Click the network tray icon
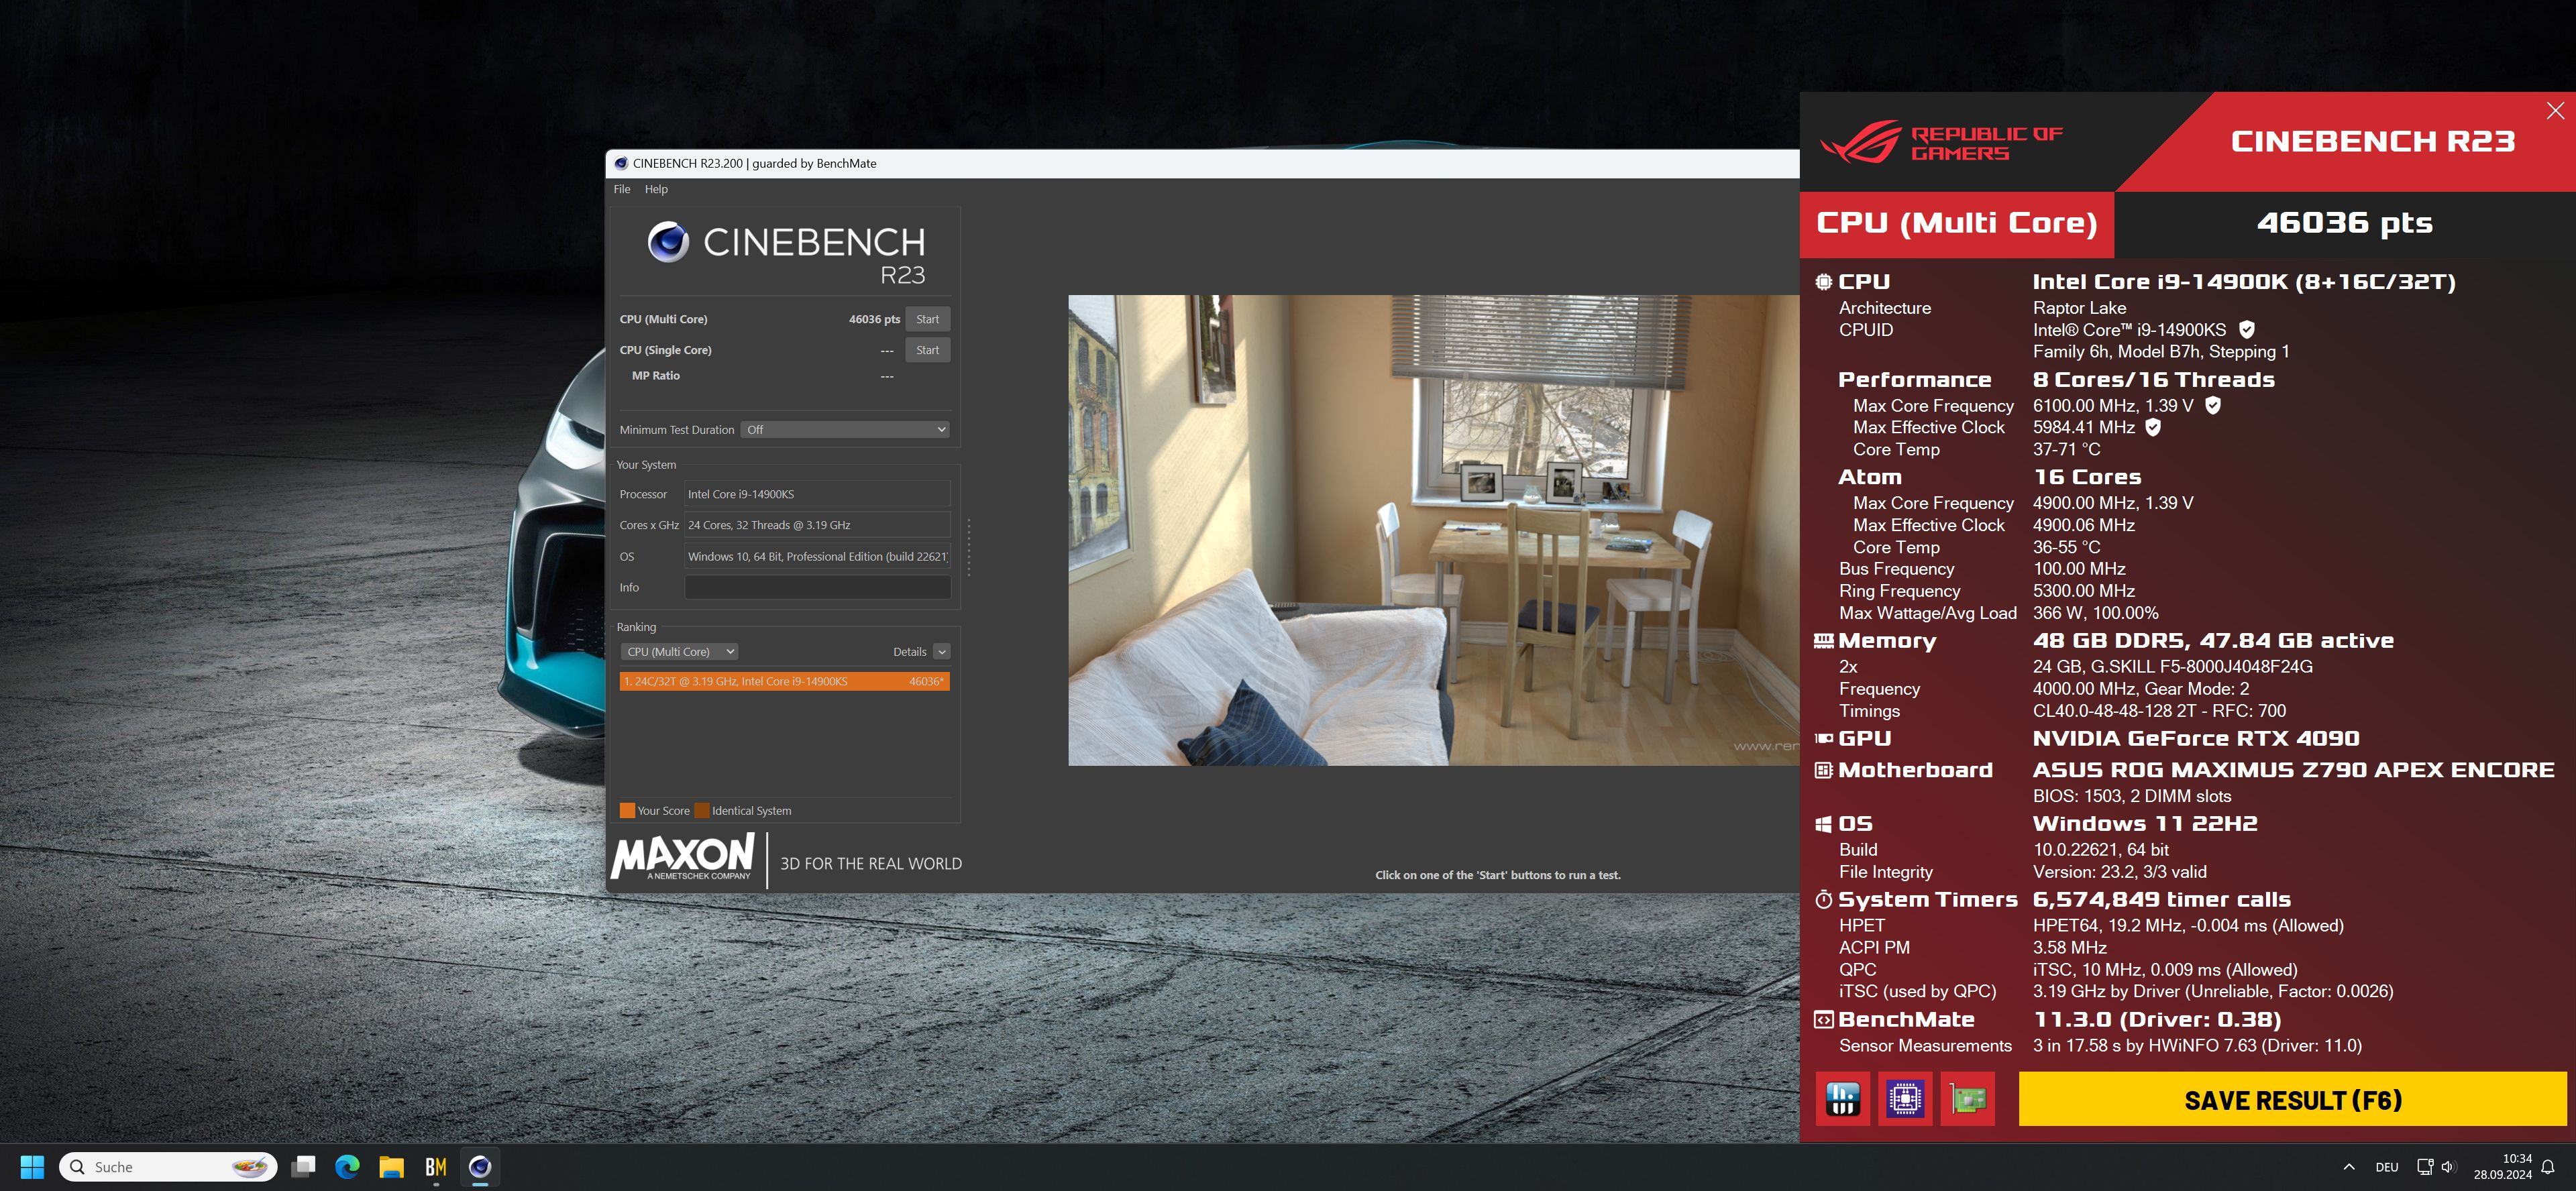The image size is (2576, 1191). pyautogui.click(x=2424, y=1166)
